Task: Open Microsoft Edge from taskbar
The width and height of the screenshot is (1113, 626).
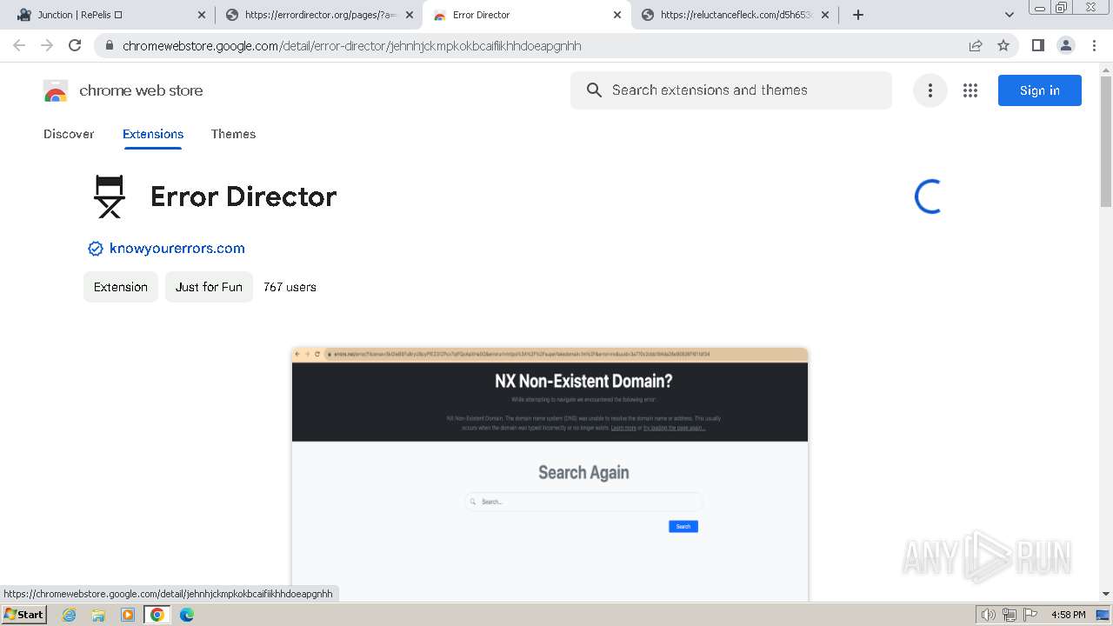Action: point(187,615)
